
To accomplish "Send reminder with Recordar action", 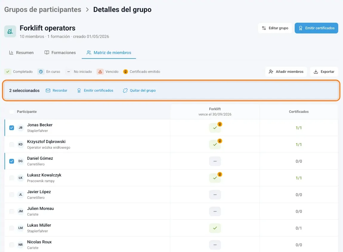I will pos(56,90).
